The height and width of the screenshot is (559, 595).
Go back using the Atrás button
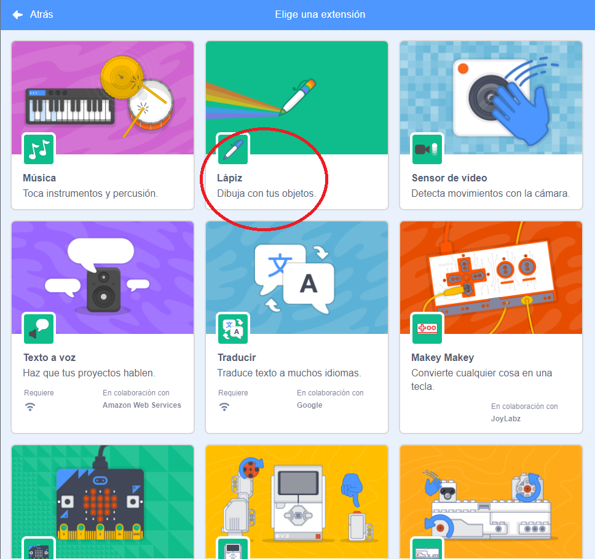click(41, 14)
